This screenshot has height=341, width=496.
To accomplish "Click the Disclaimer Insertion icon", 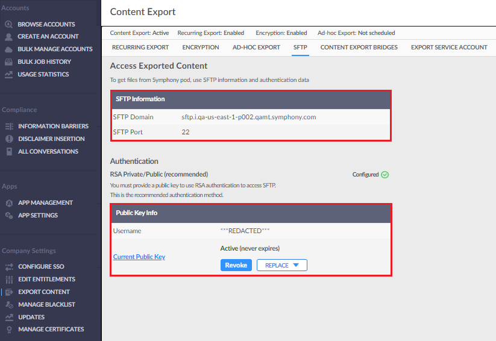I will 9,139.
